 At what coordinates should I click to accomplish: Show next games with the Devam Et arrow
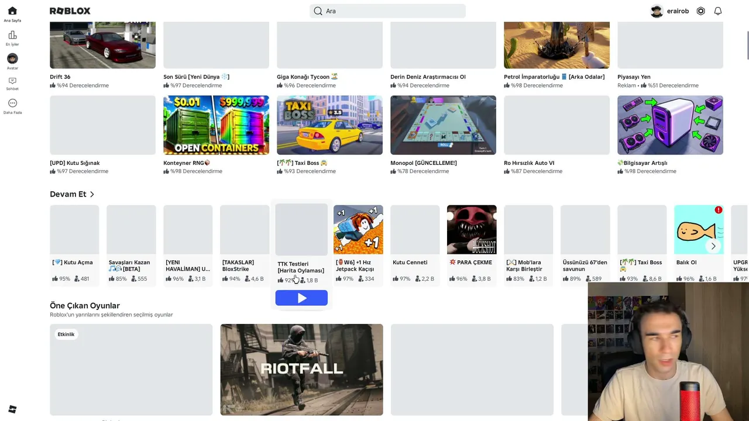(x=713, y=246)
